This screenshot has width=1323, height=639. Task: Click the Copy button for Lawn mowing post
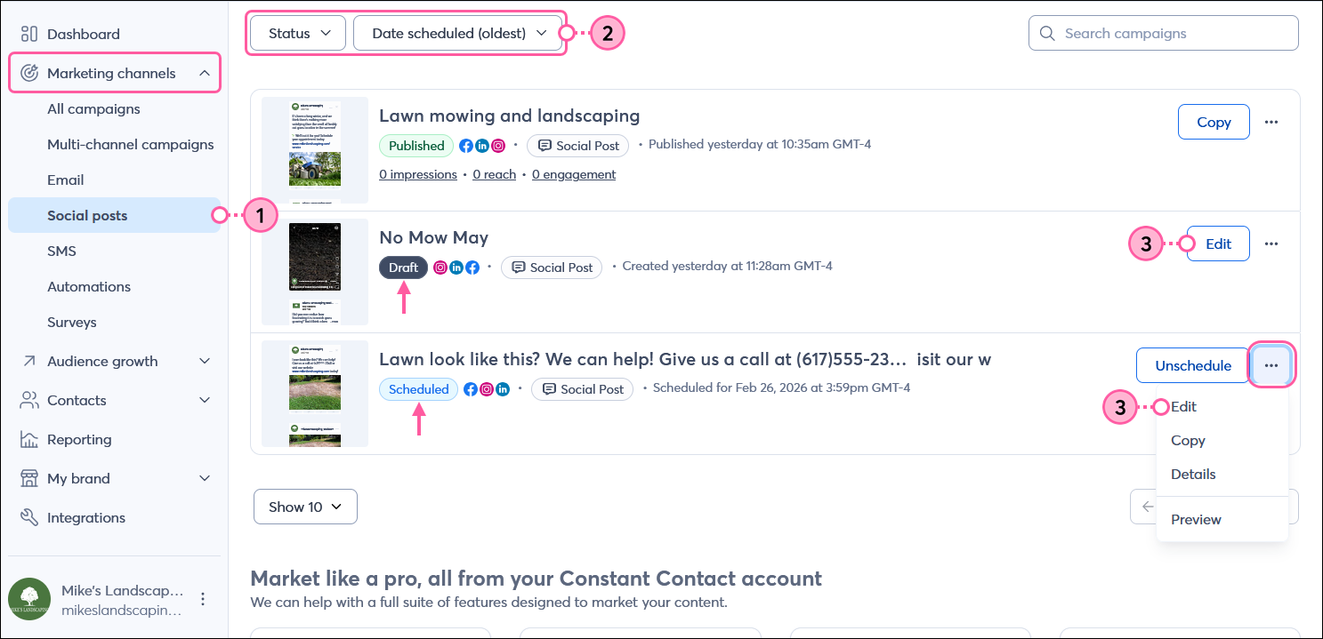1214,122
